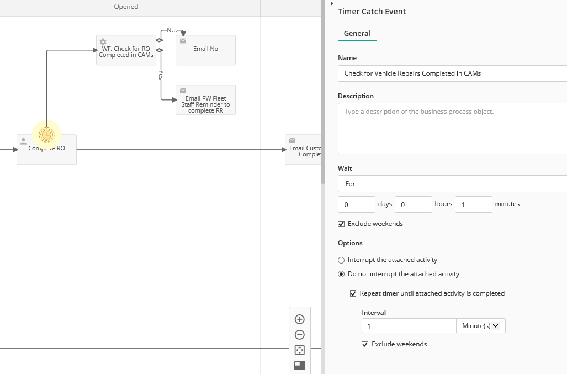This screenshot has width=567, height=374.
Task: Select Interrupt the attached activity option
Action: [x=341, y=260]
